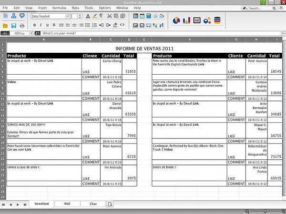Paste from the clipboard icon
The width and height of the screenshot is (286, 214).
coord(116,16)
